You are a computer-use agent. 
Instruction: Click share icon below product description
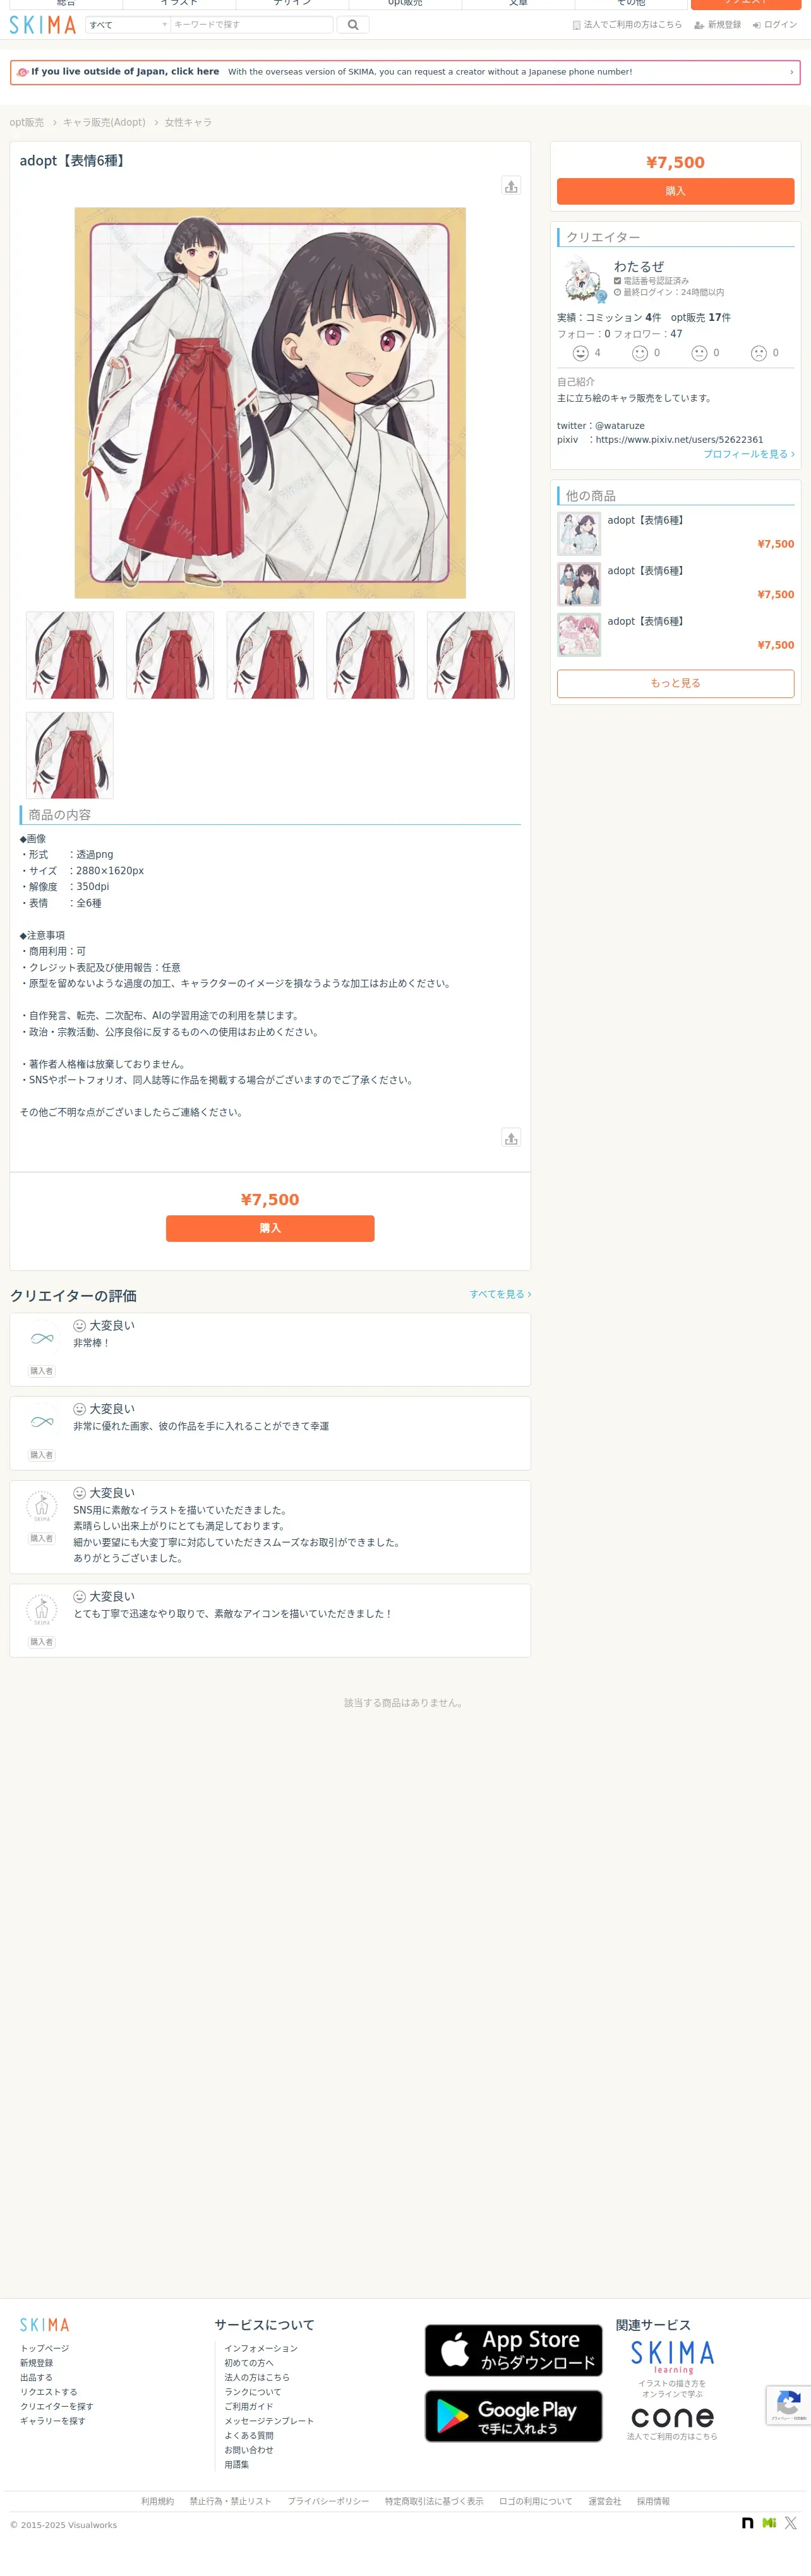(511, 1138)
